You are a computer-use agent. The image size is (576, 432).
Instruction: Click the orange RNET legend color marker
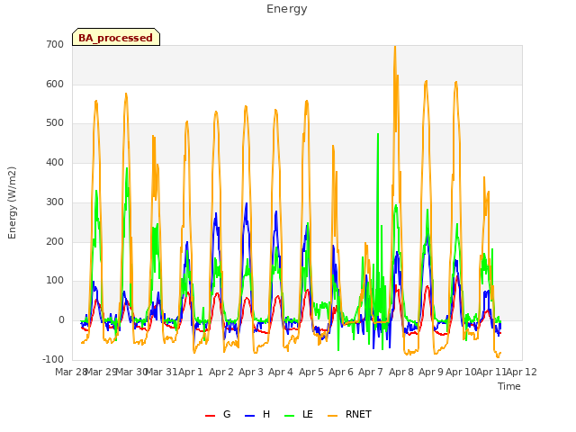pos(332,416)
